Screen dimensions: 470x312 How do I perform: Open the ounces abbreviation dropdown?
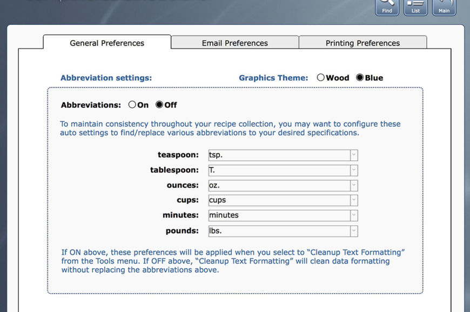coord(354,185)
